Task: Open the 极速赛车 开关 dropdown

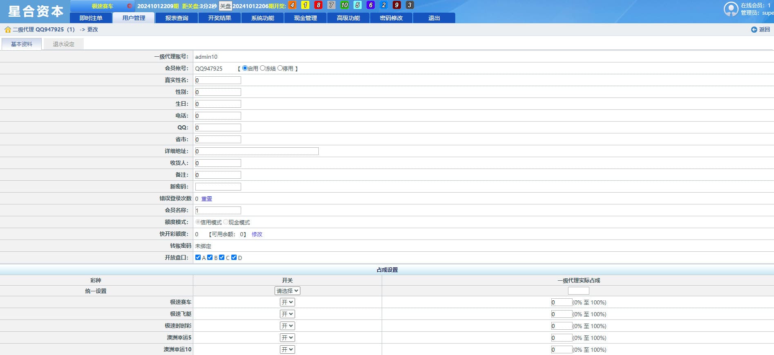Action: pos(287,302)
